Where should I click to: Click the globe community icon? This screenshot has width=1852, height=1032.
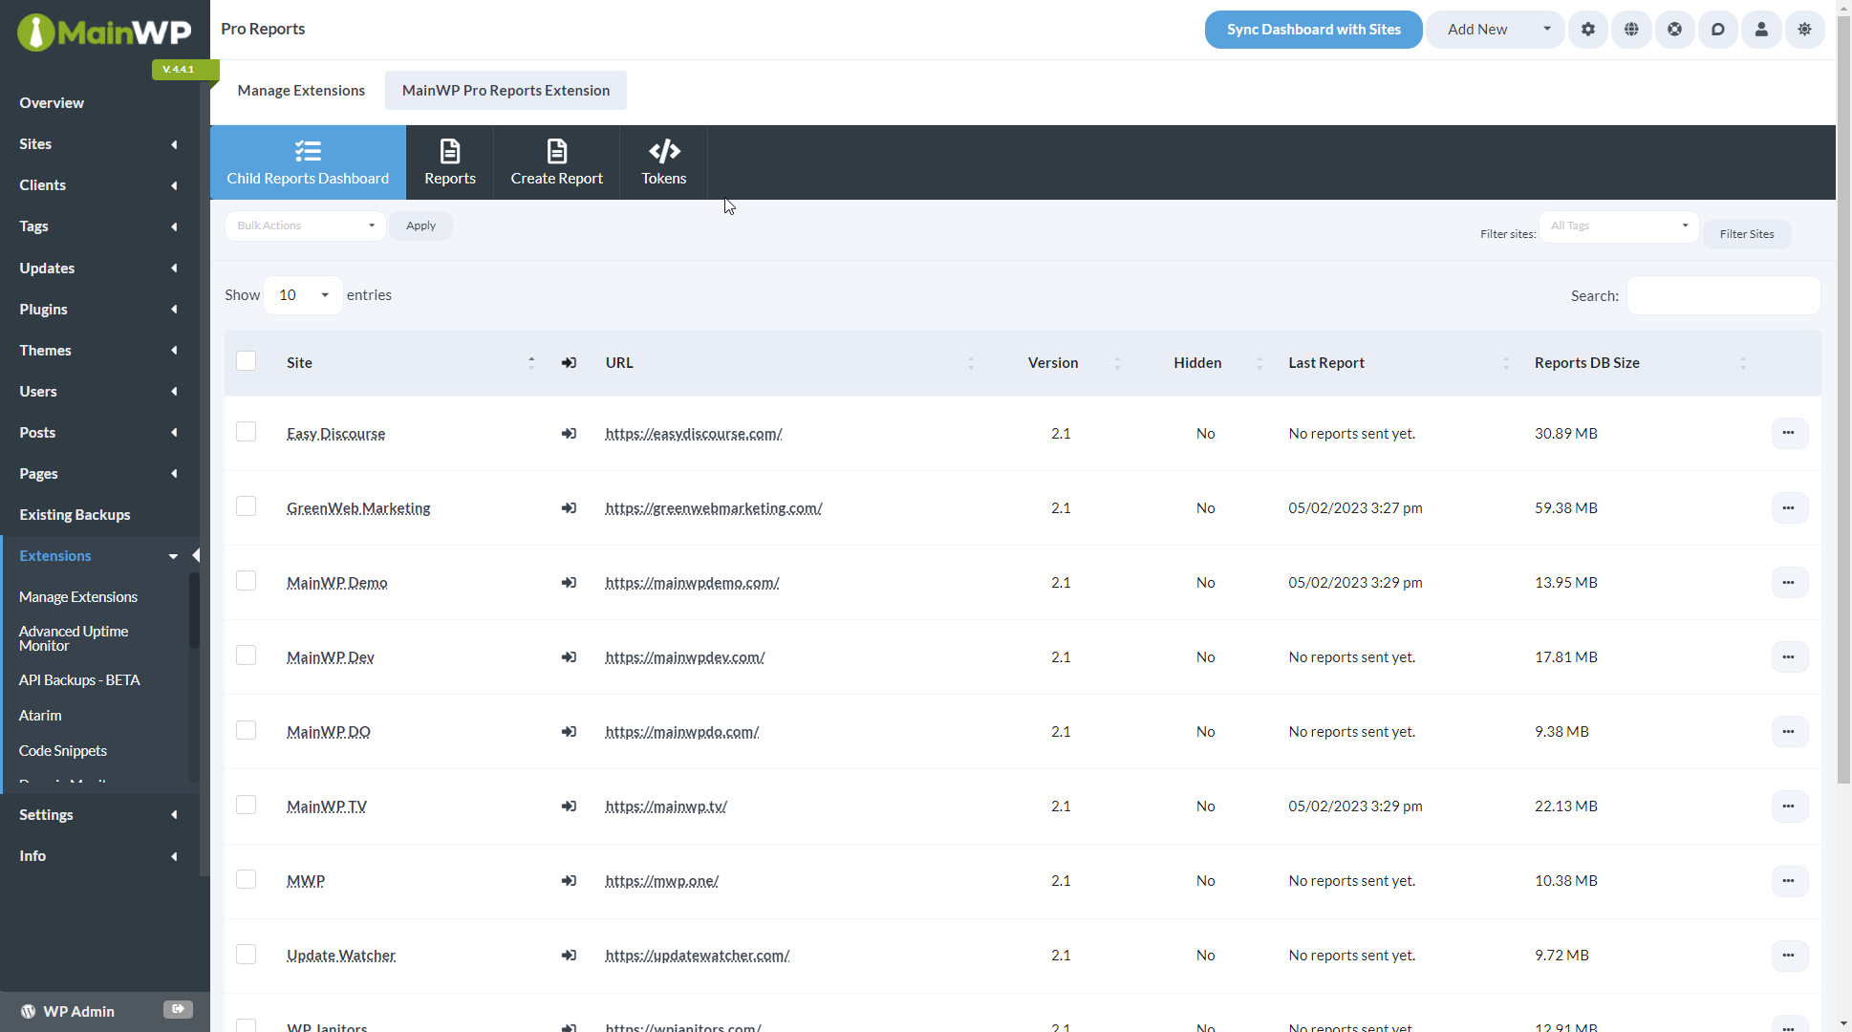(1631, 30)
